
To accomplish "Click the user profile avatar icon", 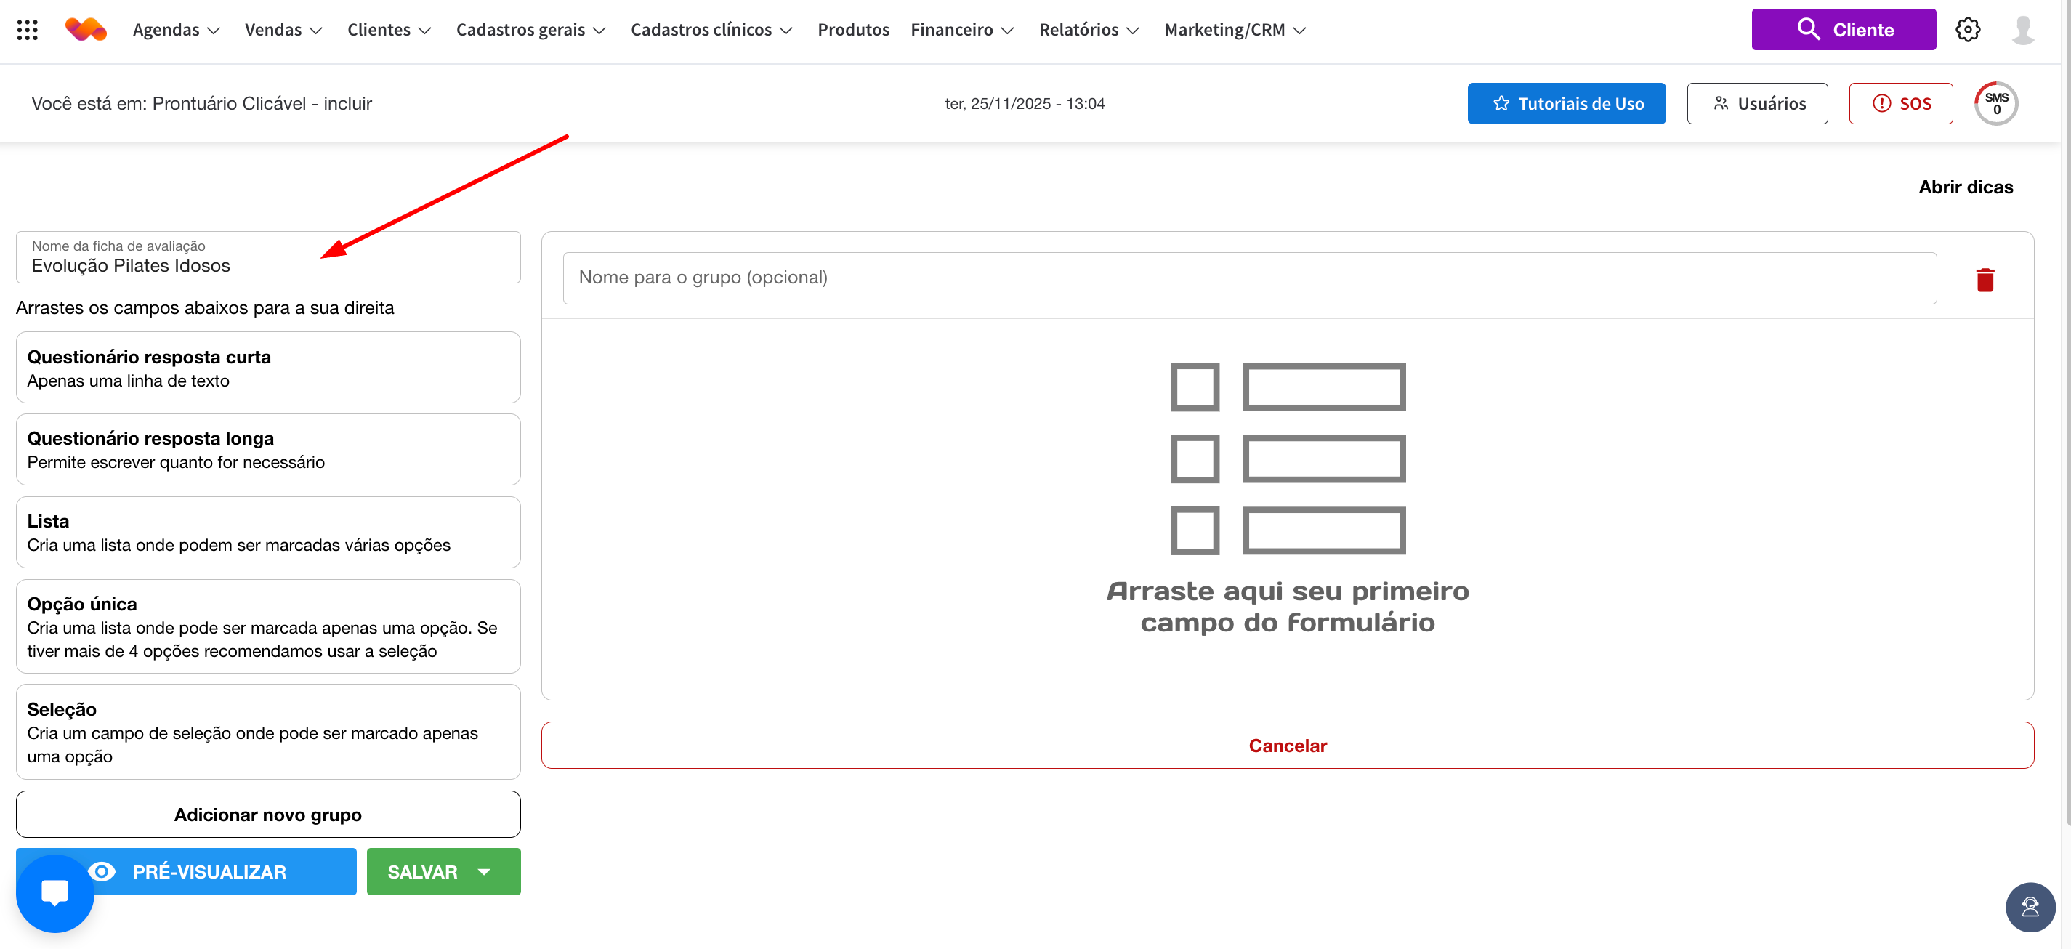I will point(2023,30).
